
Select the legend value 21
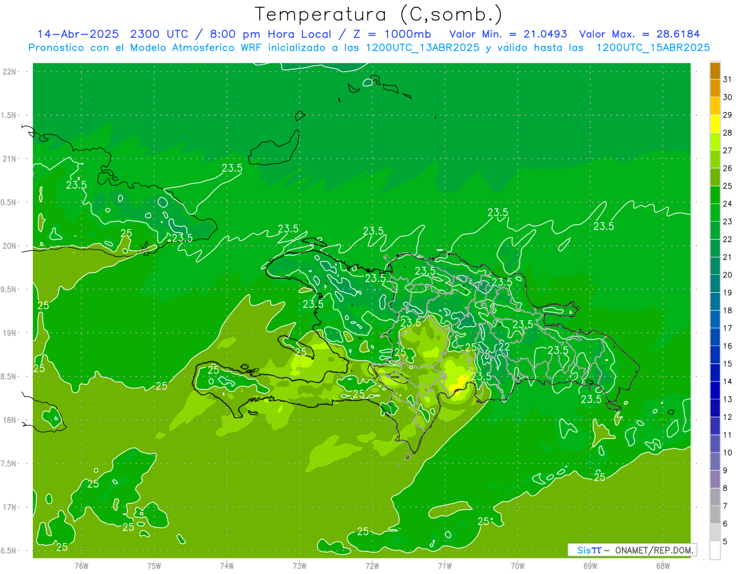(727, 257)
